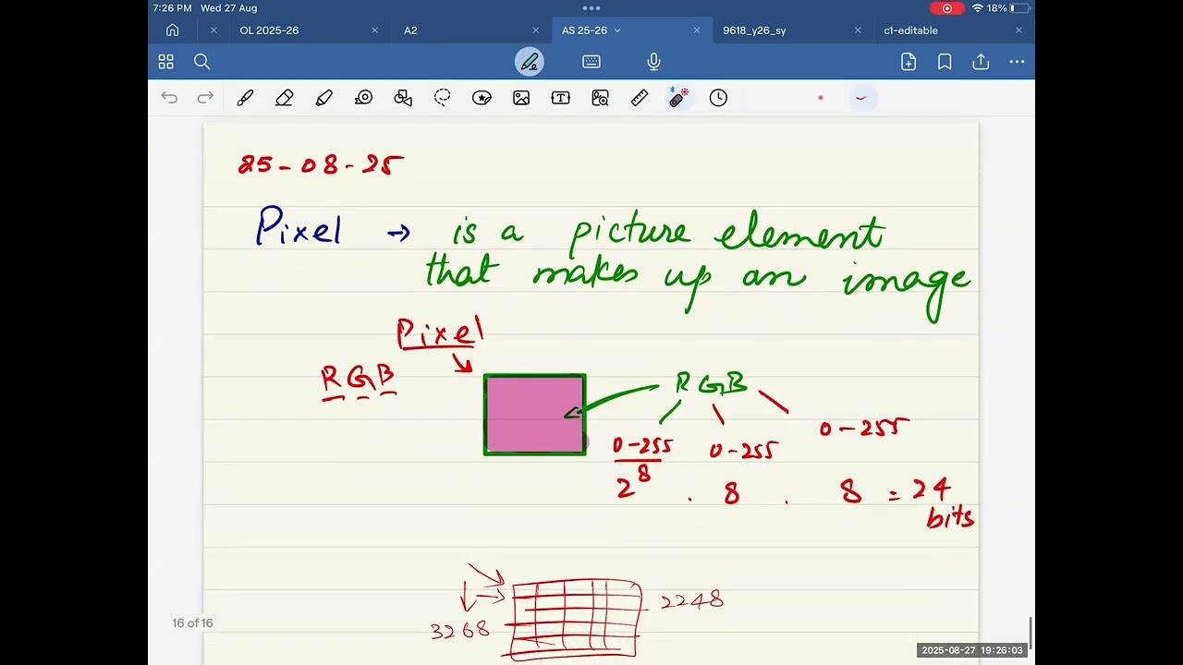Tap the red screen recording indicator
This screenshot has height=665, width=1183.
pyautogui.click(x=946, y=8)
